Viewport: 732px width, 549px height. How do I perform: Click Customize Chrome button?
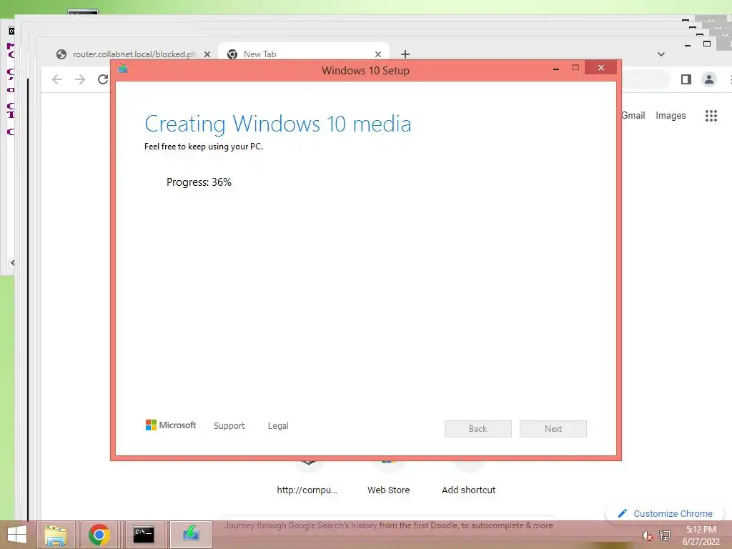click(665, 513)
